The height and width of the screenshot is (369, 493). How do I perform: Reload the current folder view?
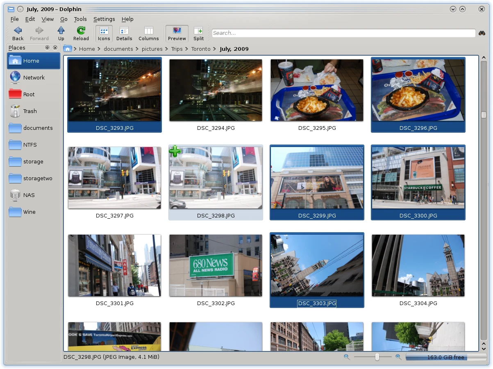click(81, 34)
